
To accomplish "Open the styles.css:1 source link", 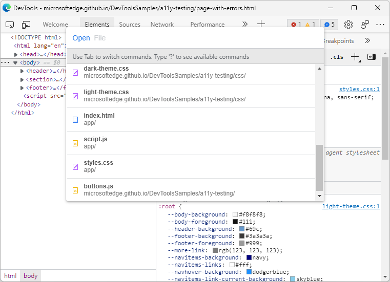I will click(x=359, y=89).
